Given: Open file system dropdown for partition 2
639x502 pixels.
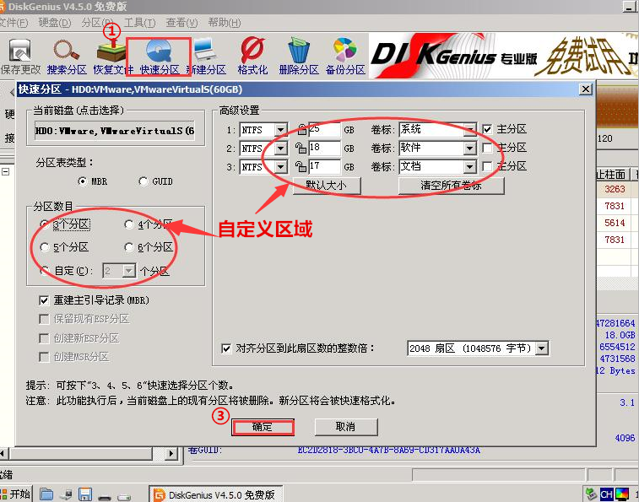Looking at the screenshot, I should (280, 148).
